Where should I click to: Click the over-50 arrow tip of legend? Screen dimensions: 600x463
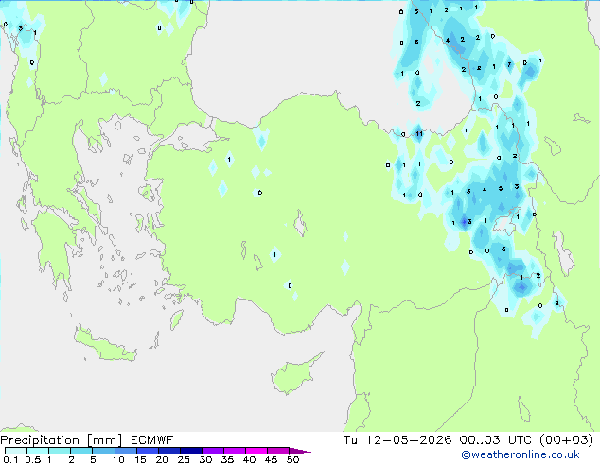click(300, 451)
